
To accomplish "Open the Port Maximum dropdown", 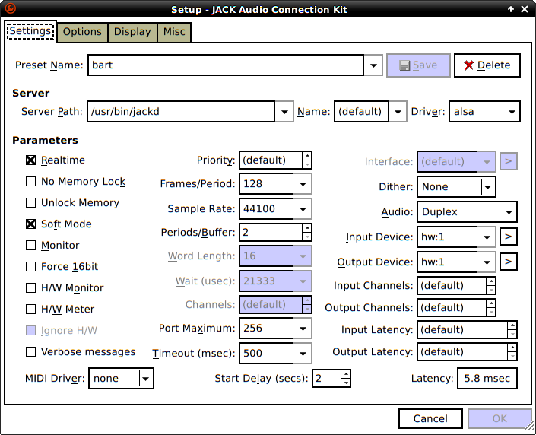I will coord(303,329).
